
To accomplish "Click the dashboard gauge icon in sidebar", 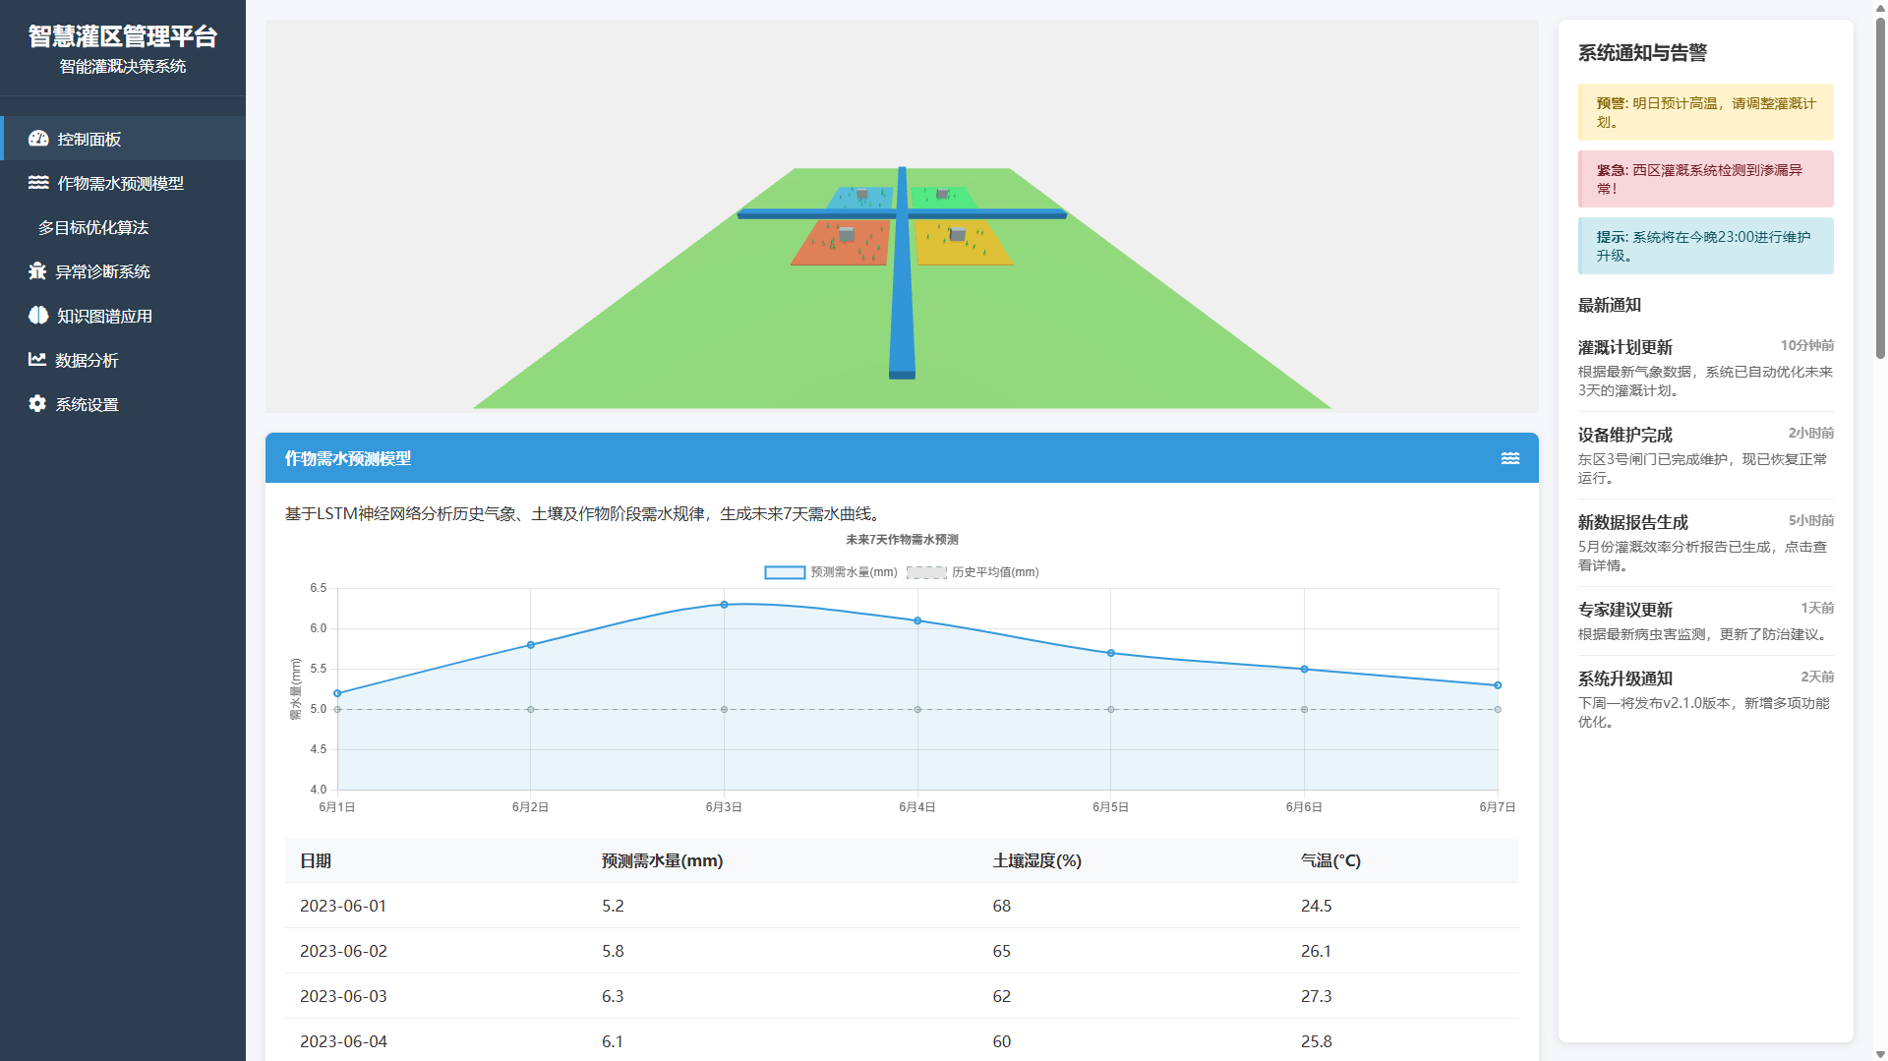I will 38,139.
